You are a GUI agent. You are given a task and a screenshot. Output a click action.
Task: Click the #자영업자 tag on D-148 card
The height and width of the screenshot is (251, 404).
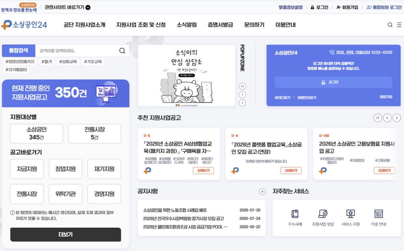pos(357,160)
